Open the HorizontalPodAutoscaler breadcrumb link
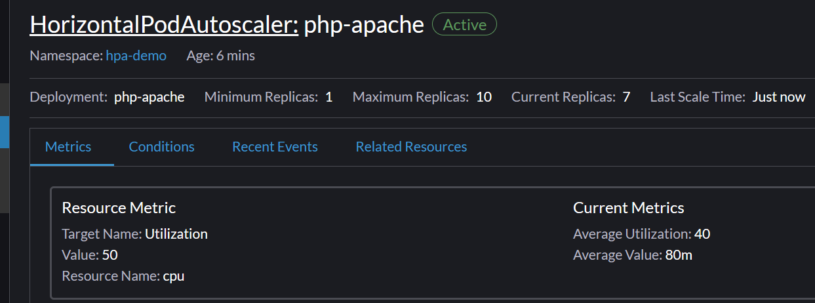The image size is (815, 303). tap(164, 25)
